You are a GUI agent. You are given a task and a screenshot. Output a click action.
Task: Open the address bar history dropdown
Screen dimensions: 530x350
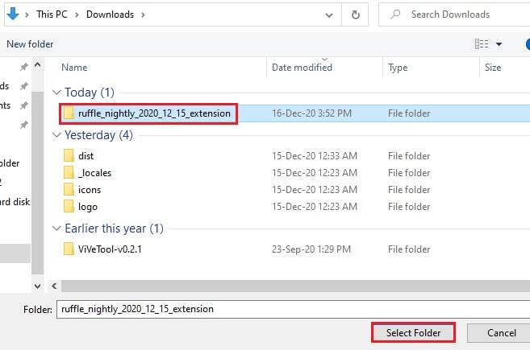329,14
